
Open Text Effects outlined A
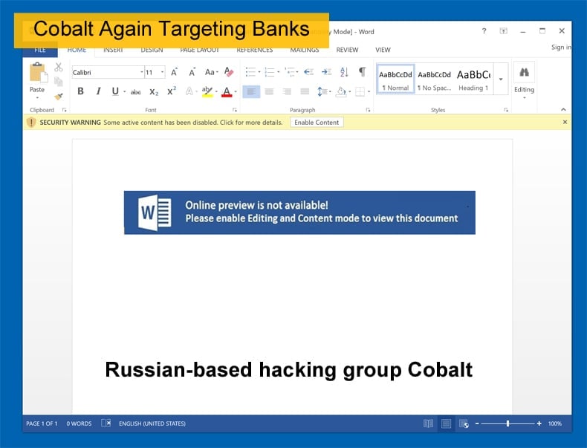point(189,91)
